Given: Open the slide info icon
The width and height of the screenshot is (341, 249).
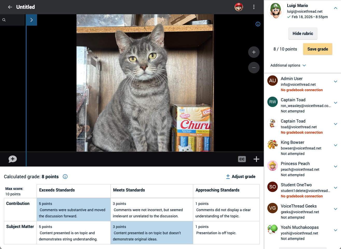Looking at the screenshot, I should point(258,24).
